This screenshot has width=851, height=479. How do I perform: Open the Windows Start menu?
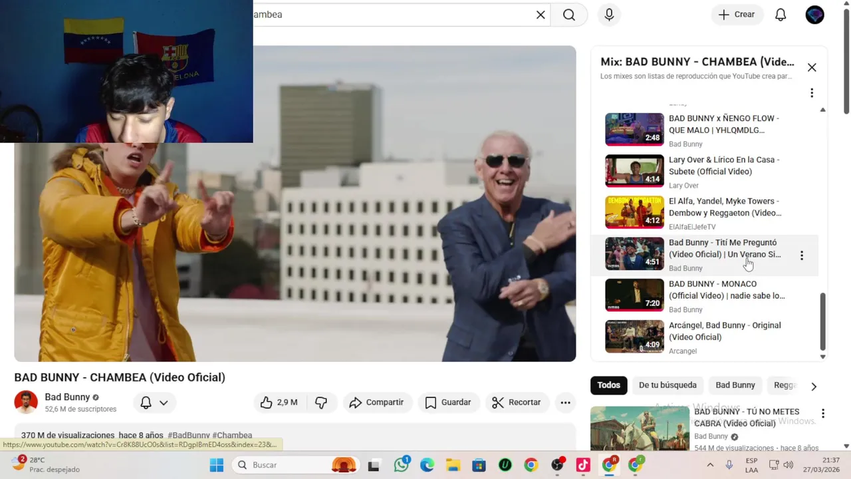pyautogui.click(x=217, y=465)
